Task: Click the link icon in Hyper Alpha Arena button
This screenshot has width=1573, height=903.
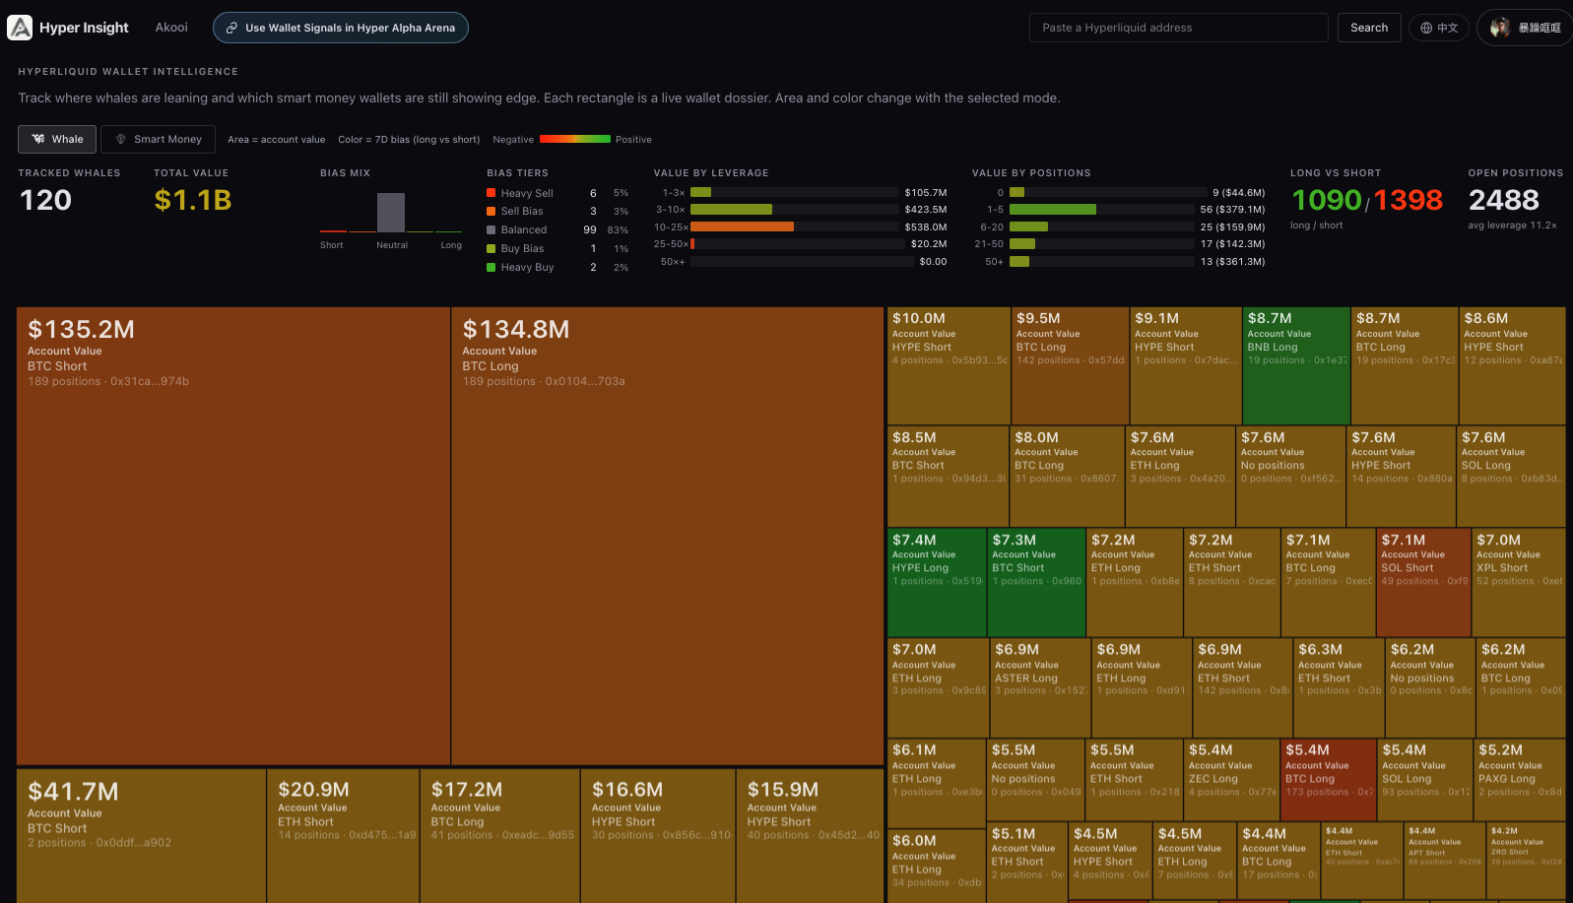Action: [231, 28]
